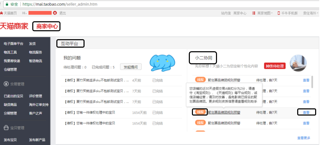Open 缺货商品 in sidebar
Image resolution: width=320 pixels, height=145 pixels.
(x=10, y=105)
